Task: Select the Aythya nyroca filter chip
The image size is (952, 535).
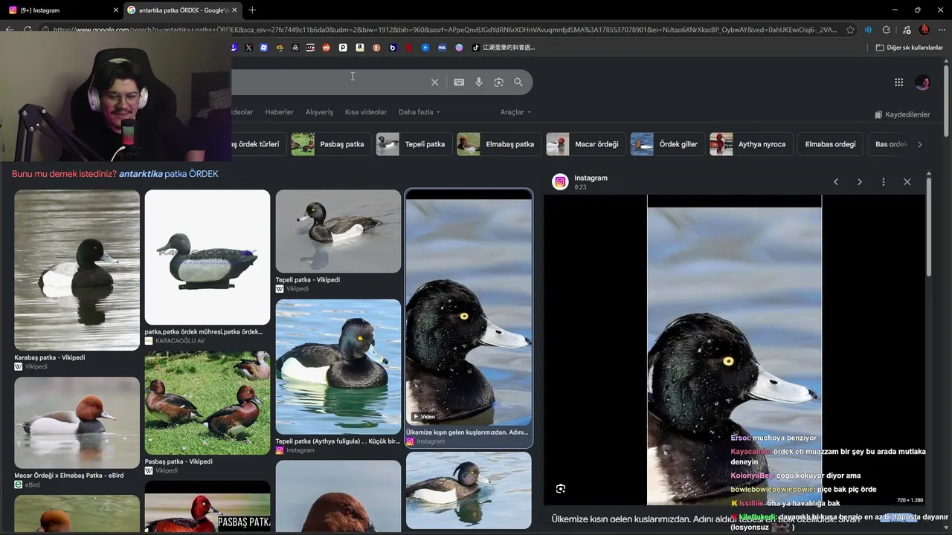Action: tap(750, 144)
